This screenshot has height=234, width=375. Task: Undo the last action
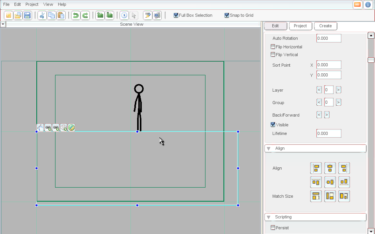(x=75, y=16)
